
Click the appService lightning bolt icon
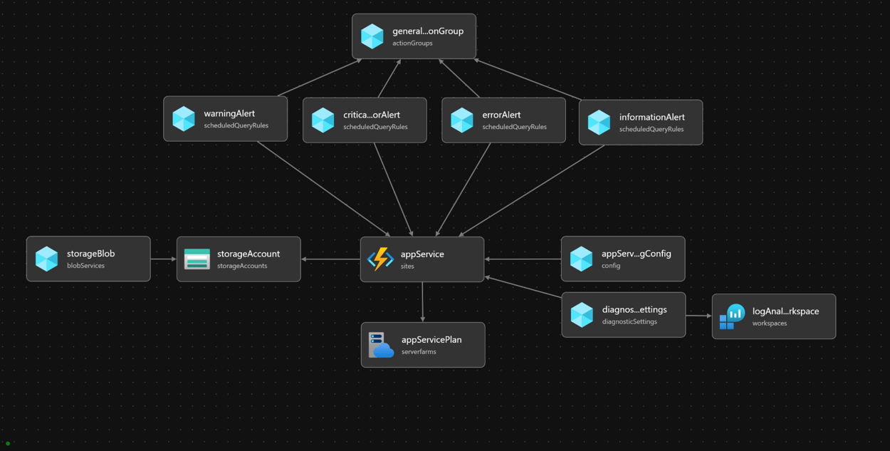pos(380,259)
